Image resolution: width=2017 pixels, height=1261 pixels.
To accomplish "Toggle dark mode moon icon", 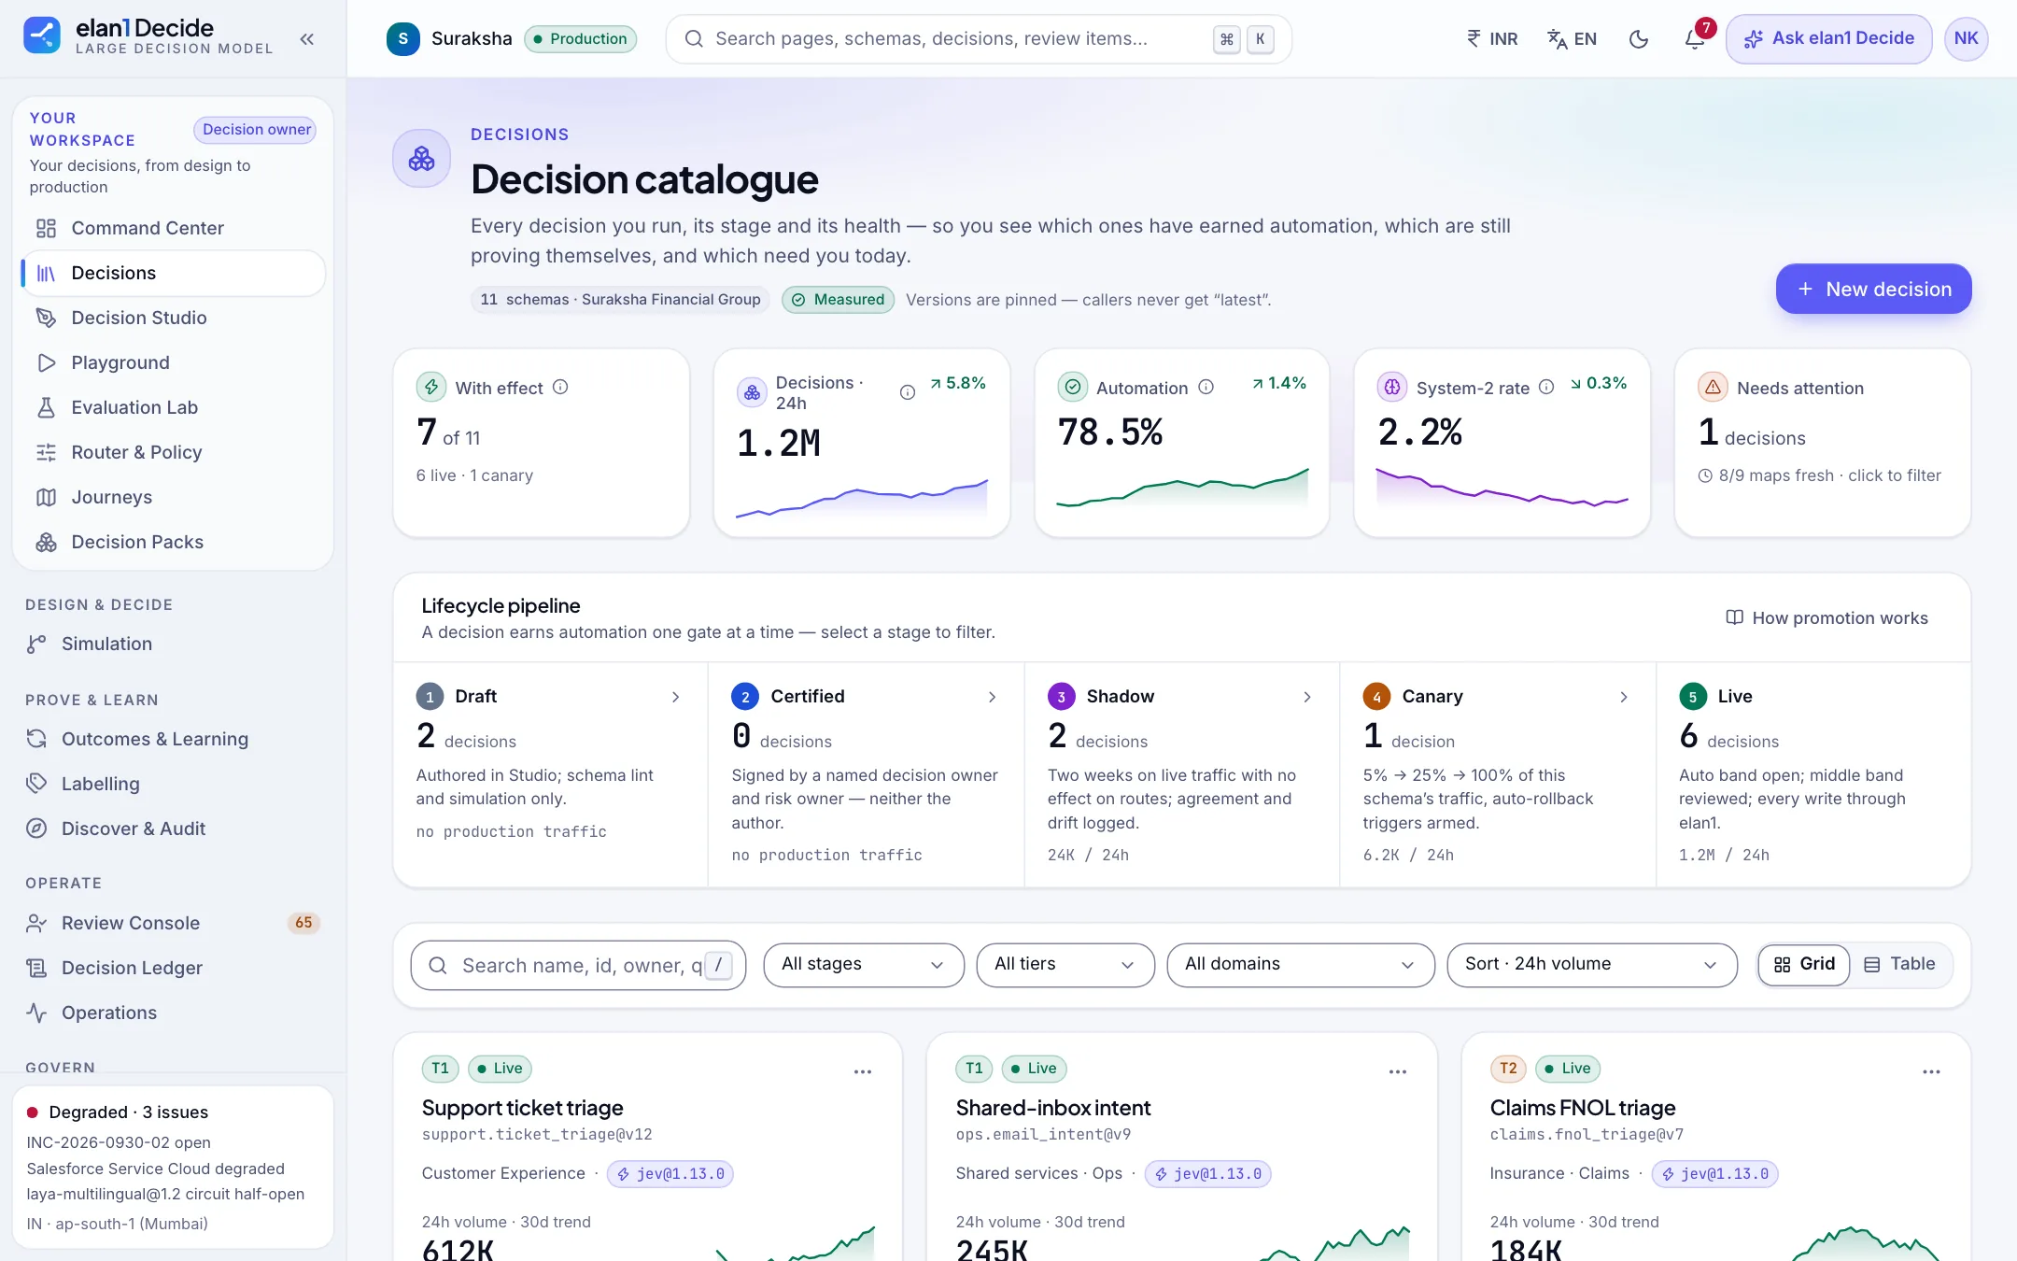I will [x=1639, y=39].
